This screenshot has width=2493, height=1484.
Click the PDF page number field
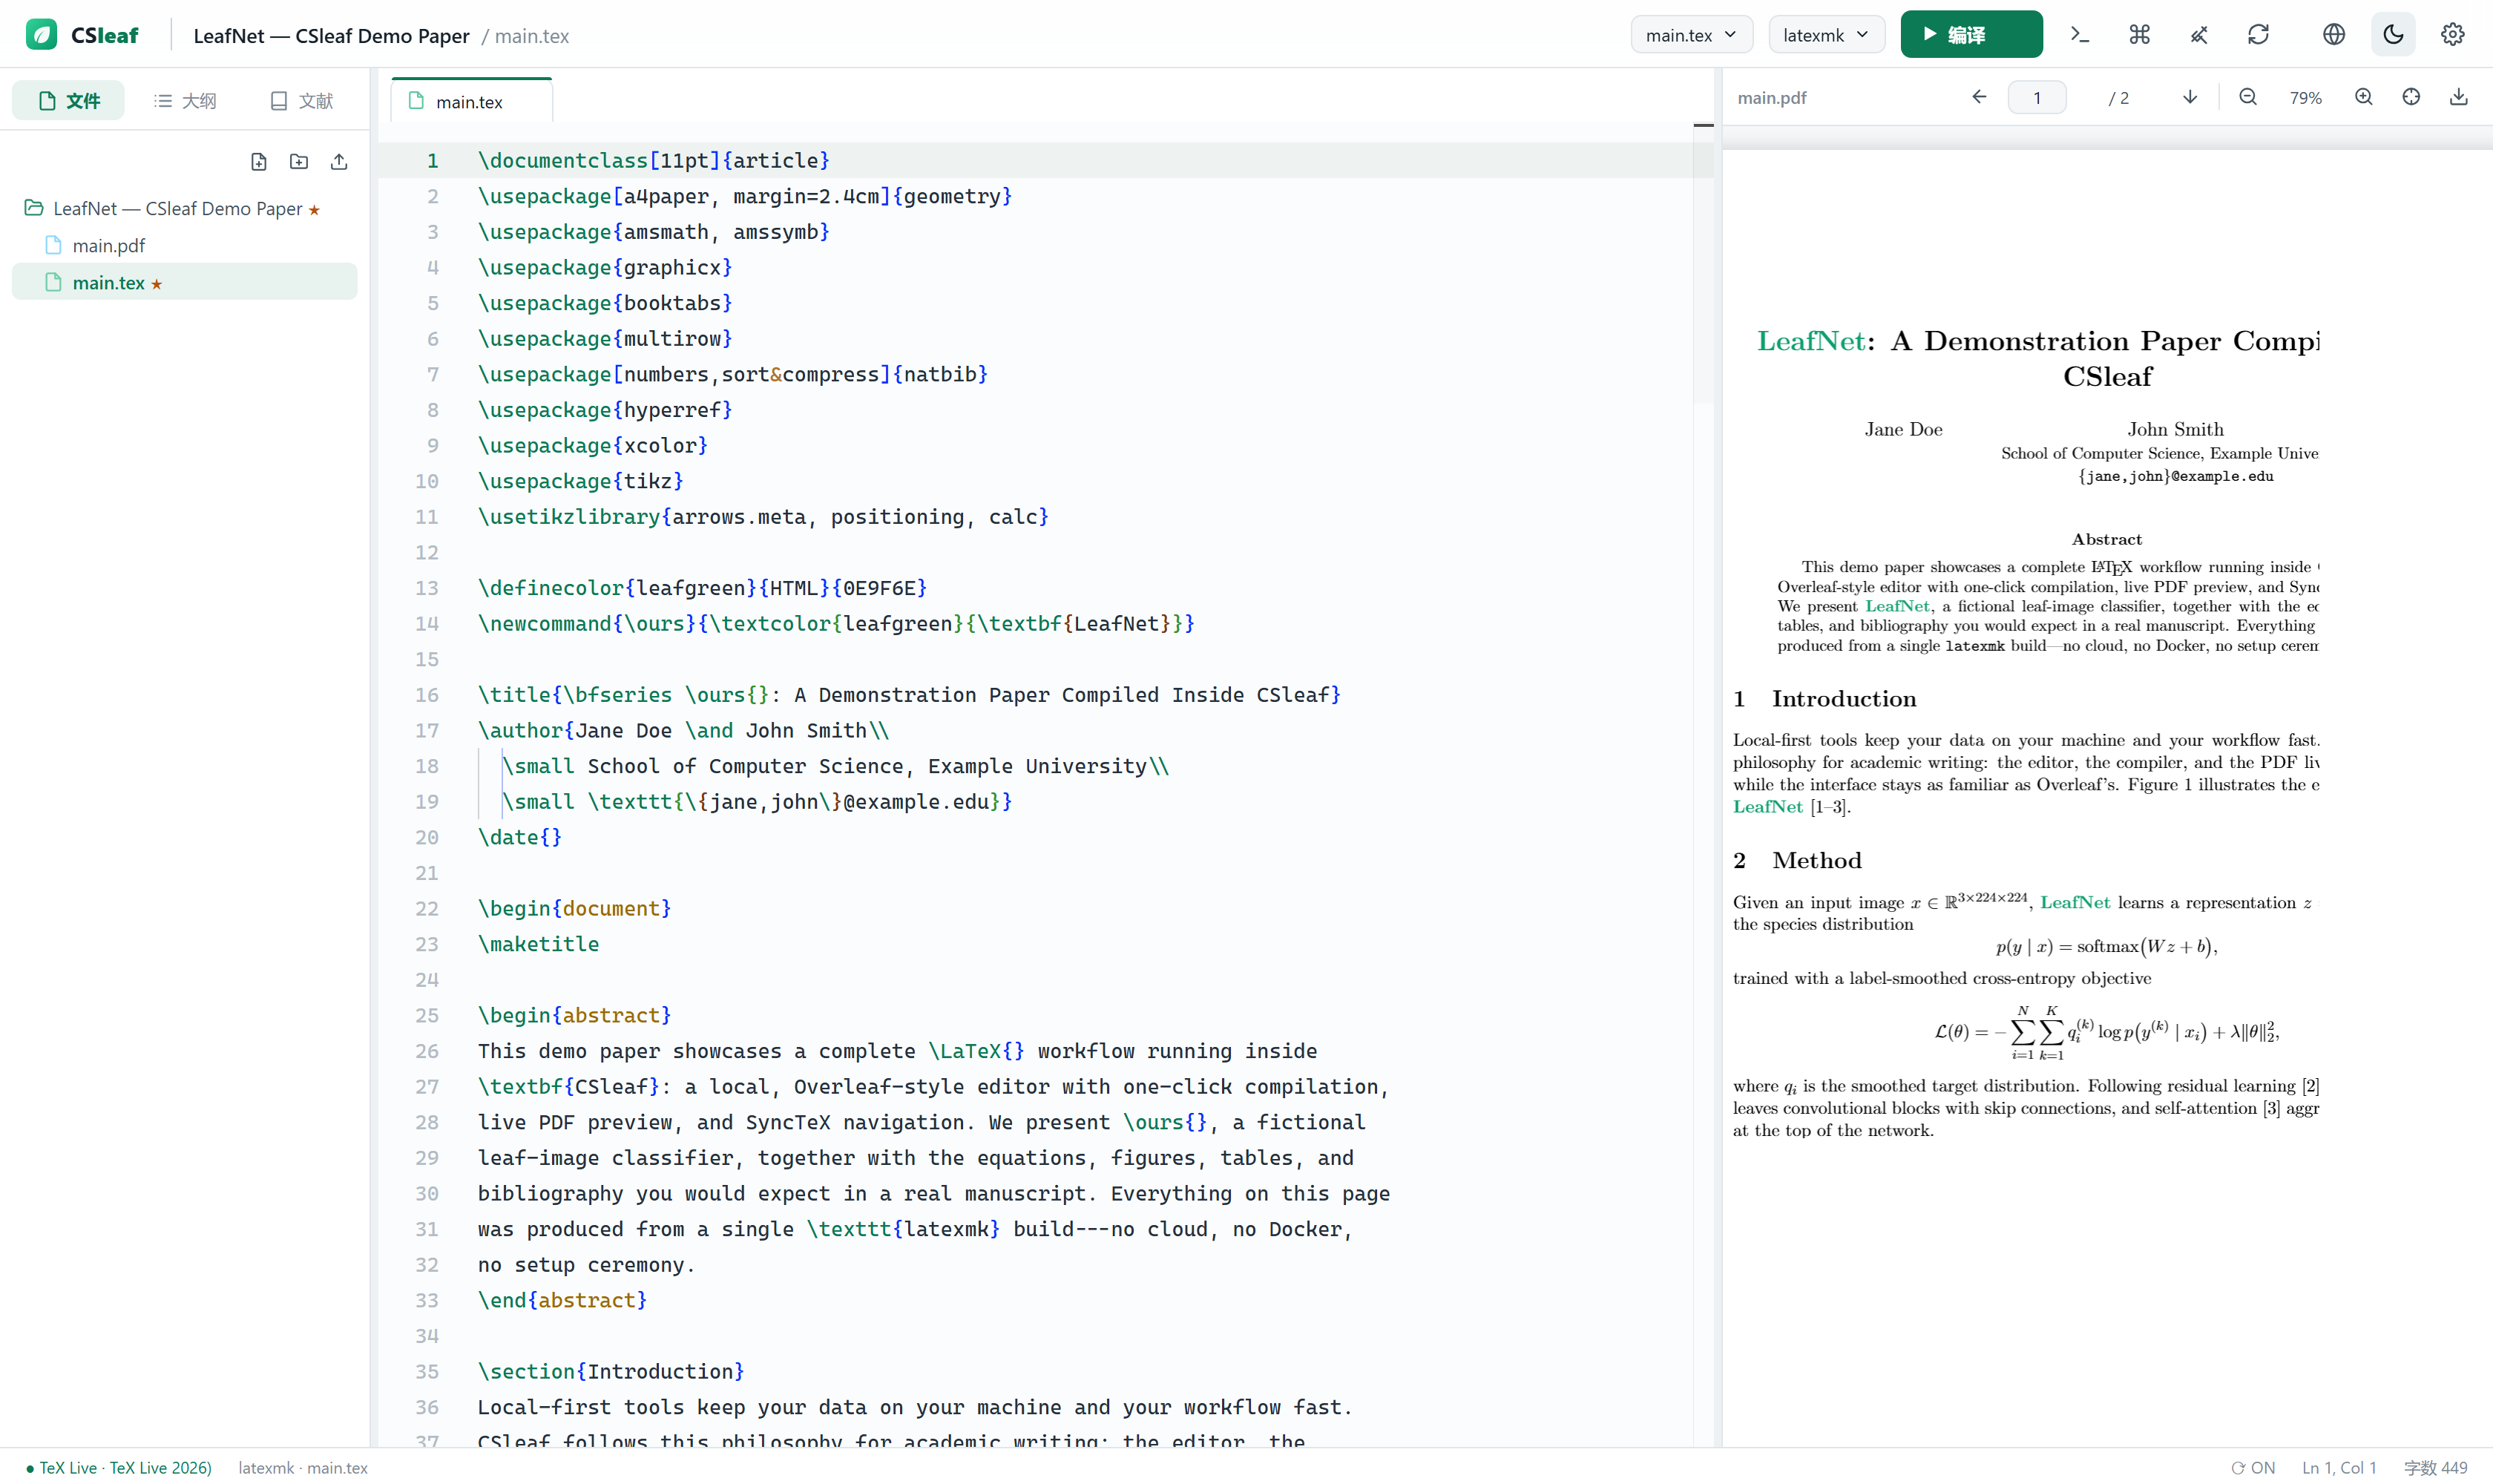coord(2037,98)
